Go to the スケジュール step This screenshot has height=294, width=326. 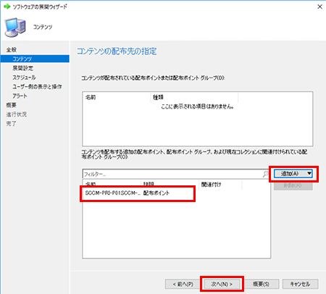(x=24, y=77)
